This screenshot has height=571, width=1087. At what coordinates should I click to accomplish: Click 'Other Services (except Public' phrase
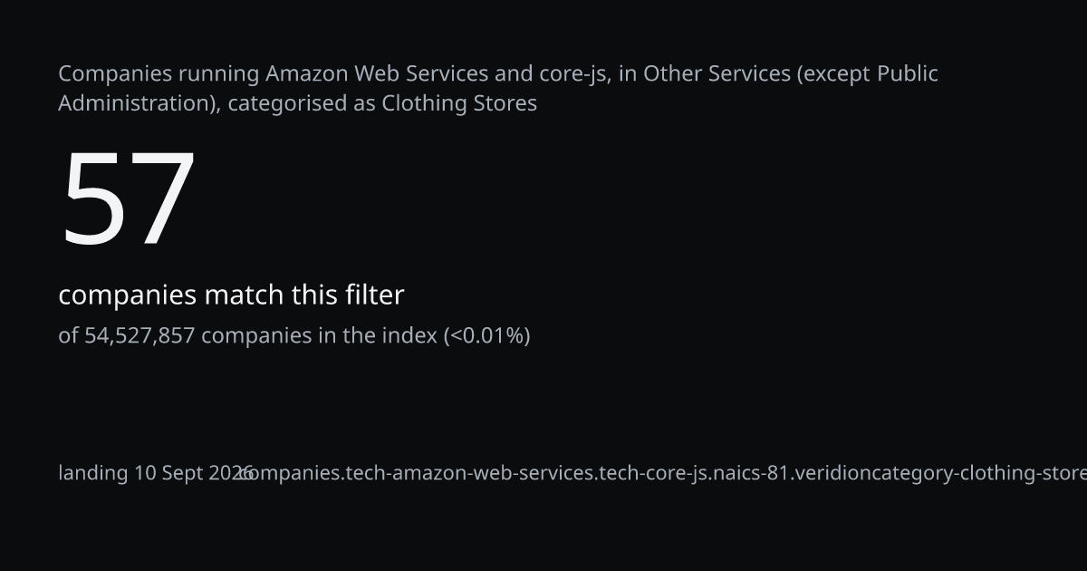click(x=791, y=74)
